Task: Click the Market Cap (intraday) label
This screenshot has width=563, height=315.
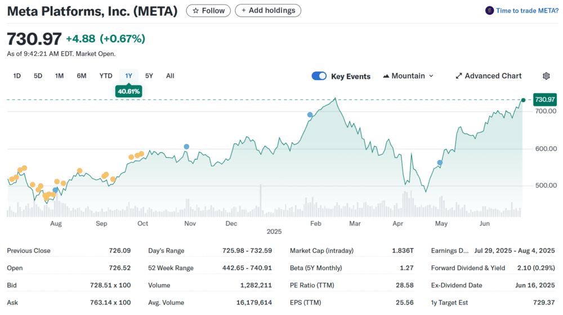Action: click(321, 251)
